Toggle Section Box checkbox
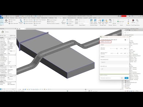The image size is (143, 107). pos(8,64)
